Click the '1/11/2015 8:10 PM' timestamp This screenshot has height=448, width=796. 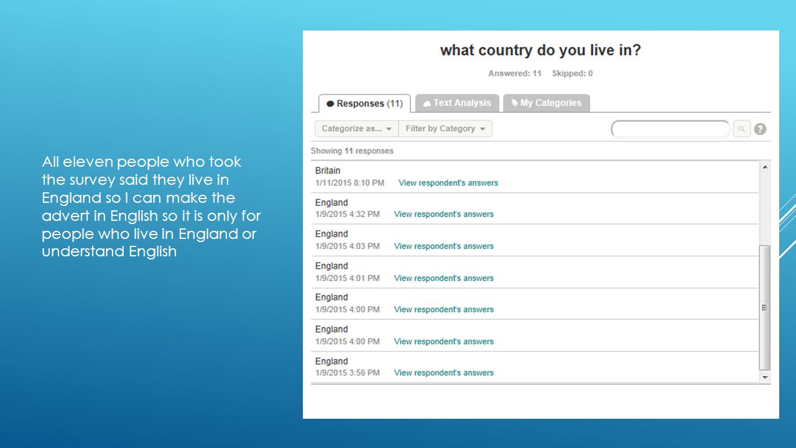(x=349, y=183)
